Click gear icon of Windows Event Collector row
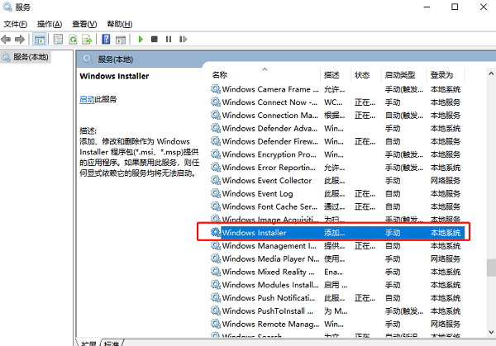Image resolution: width=496 pixels, height=346 pixels. (x=216, y=180)
